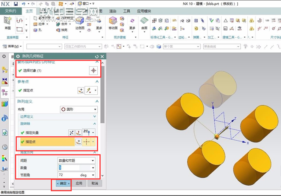
Task: Collapse the Reference Point section
Action: coord(97,81)
